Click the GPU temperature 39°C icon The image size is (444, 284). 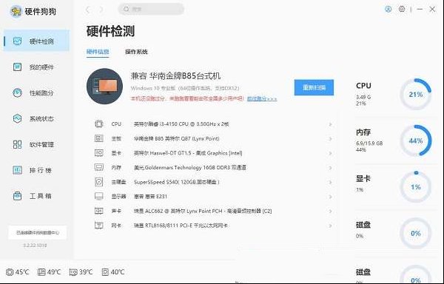coord(73,272)
